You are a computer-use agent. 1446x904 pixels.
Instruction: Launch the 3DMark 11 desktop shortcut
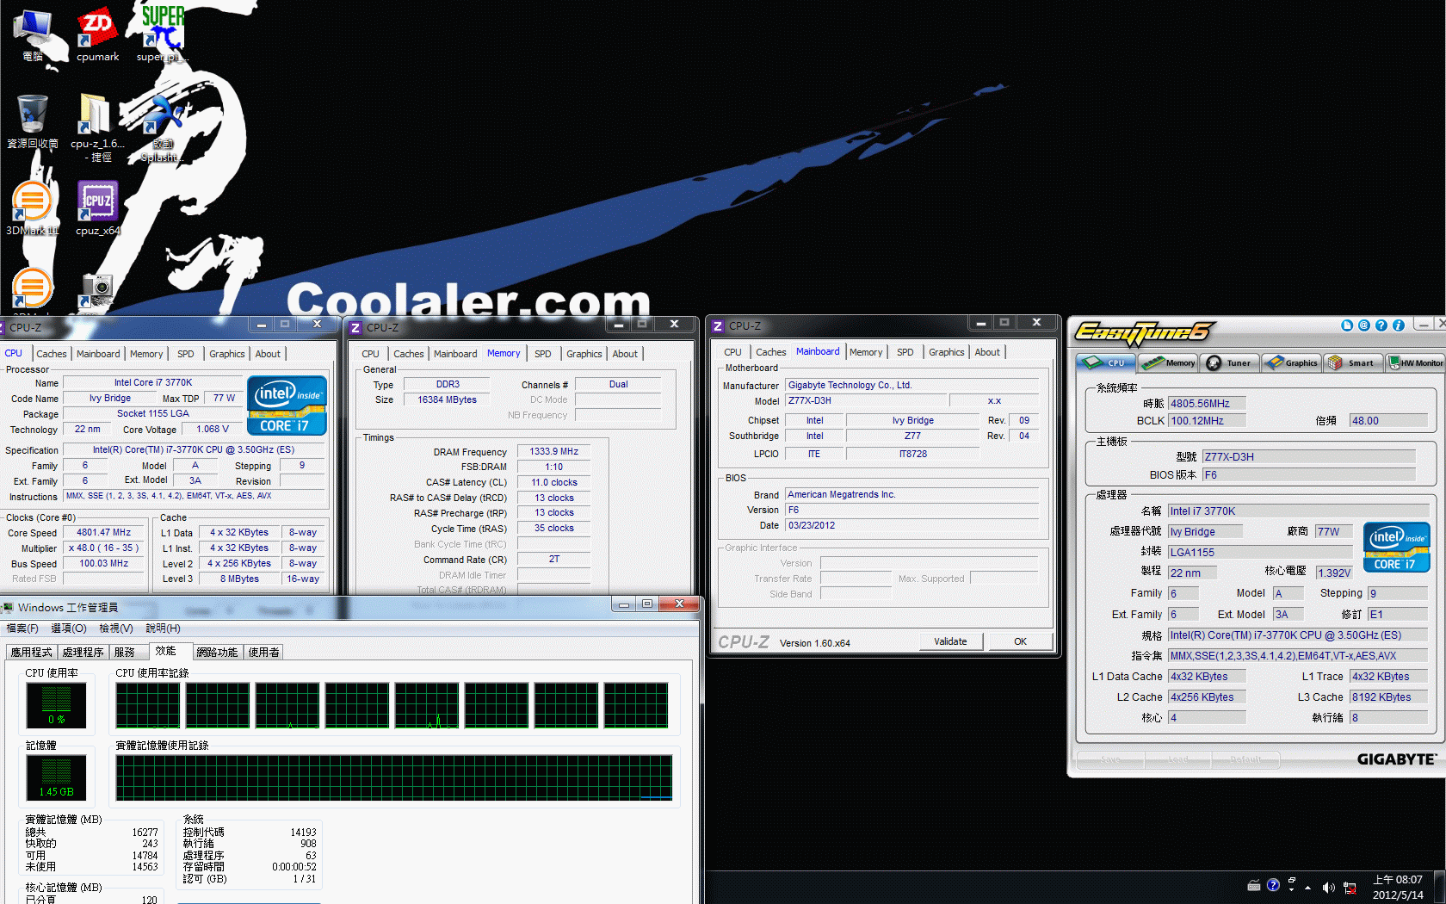[x=33, y=208]
